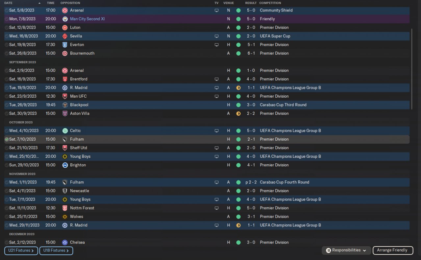Click the Newcastle club badge

65,191
